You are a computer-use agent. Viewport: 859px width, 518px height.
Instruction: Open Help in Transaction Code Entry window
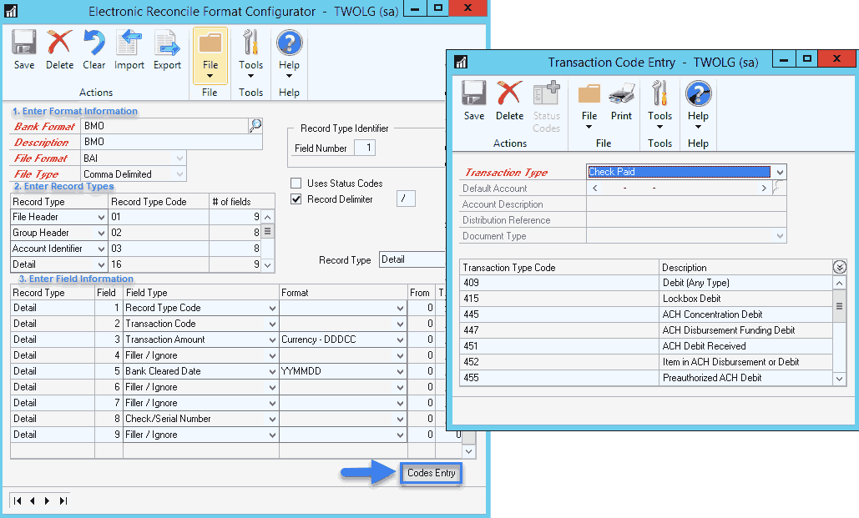[x=698, y=107]
